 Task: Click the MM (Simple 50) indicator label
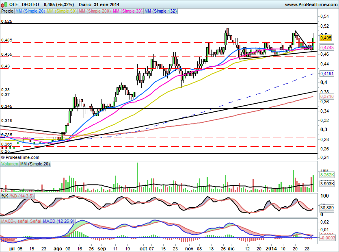pos(61,11)
